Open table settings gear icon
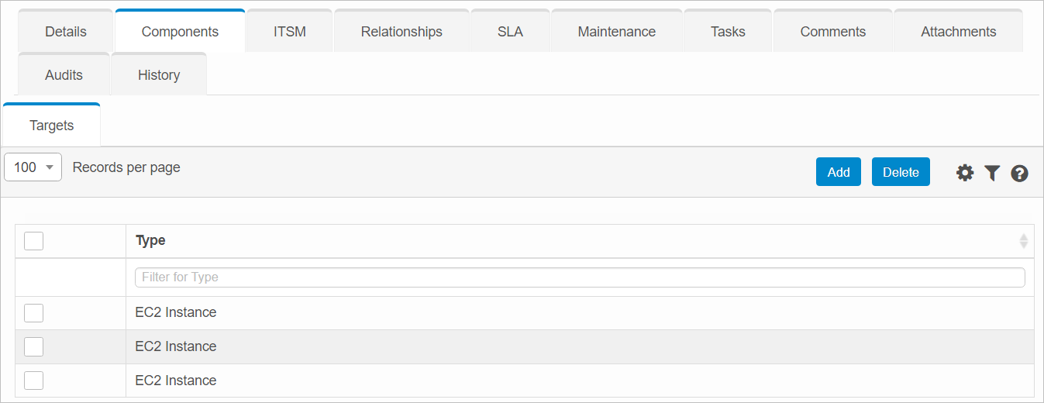The height and width of the screenshot is (403, 1044). click(x=965, y=173)
